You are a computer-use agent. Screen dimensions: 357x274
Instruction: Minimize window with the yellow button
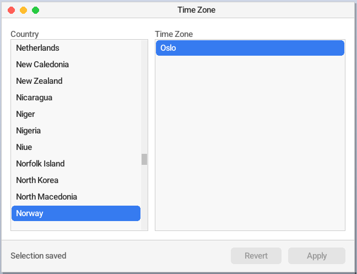[x=24, y=10]
